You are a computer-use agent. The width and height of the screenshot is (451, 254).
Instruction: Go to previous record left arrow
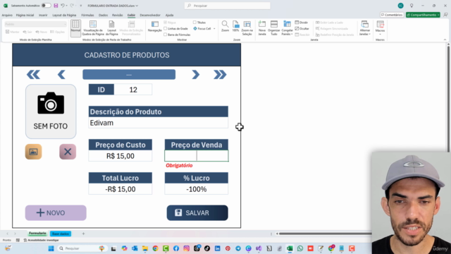pos(61,75)
